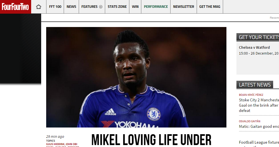Go to the home page via house icon
The height and width of the screenshot is (147, 279).
point(39,7)
